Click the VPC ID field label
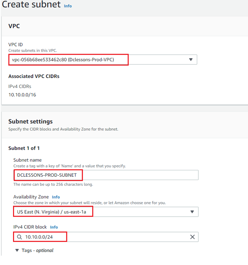The width and height of the screenshot is (248, 265). click(x=15, y=45)
